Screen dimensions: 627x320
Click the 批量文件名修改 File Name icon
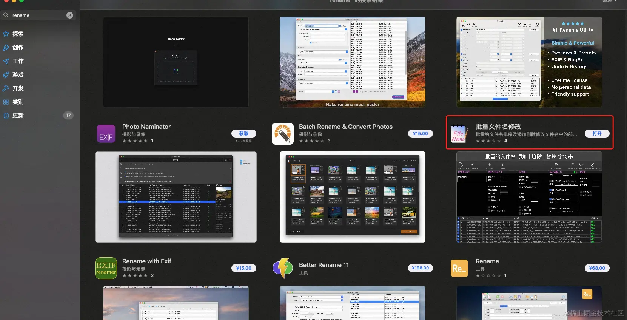pyautogui.click(x=459, y=134)
